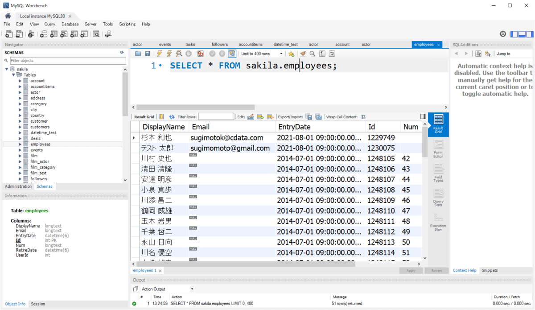
Task: Expand the datetime_test table node
Action: tap(20, 132)
